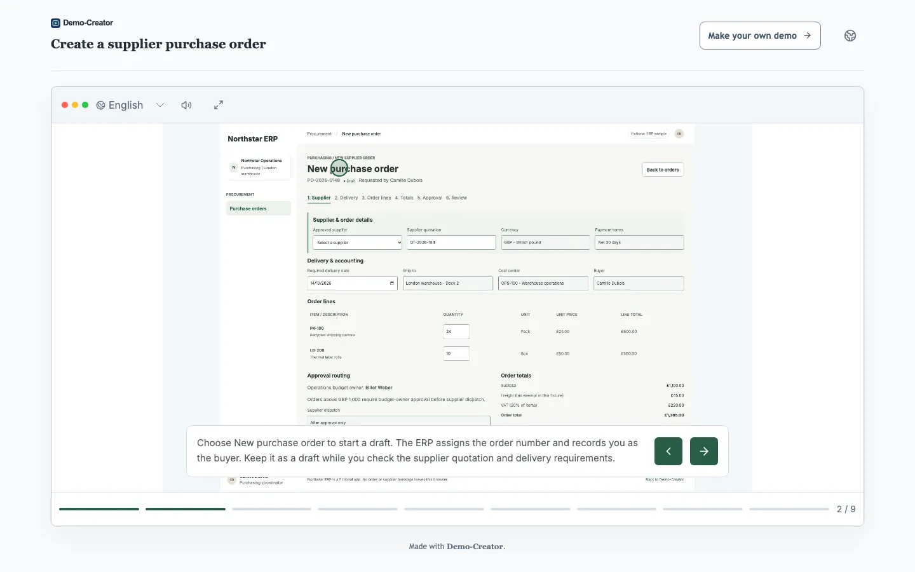Viewport: 915px width, 572px height.
Task: Click the quantity field for LB-200
Action: [456, 354]
